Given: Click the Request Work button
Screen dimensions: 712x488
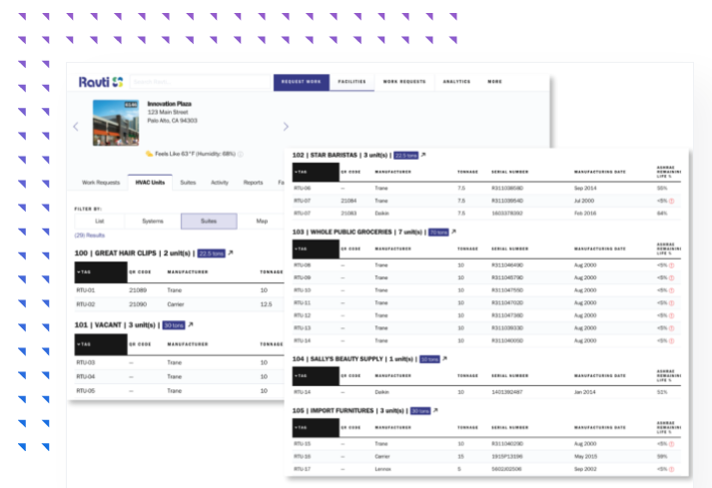Looking at the screenshot, I should [x=301, y=82].
